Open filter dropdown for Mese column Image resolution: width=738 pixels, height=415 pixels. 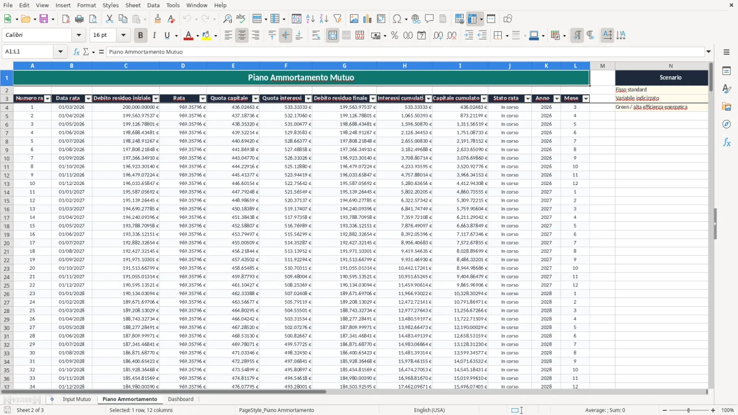(586, 98)
